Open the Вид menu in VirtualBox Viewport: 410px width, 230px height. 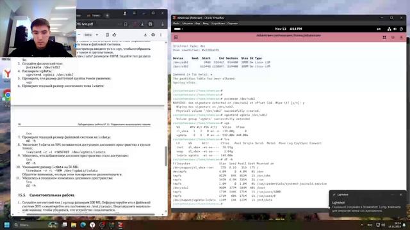click(198, 24)
